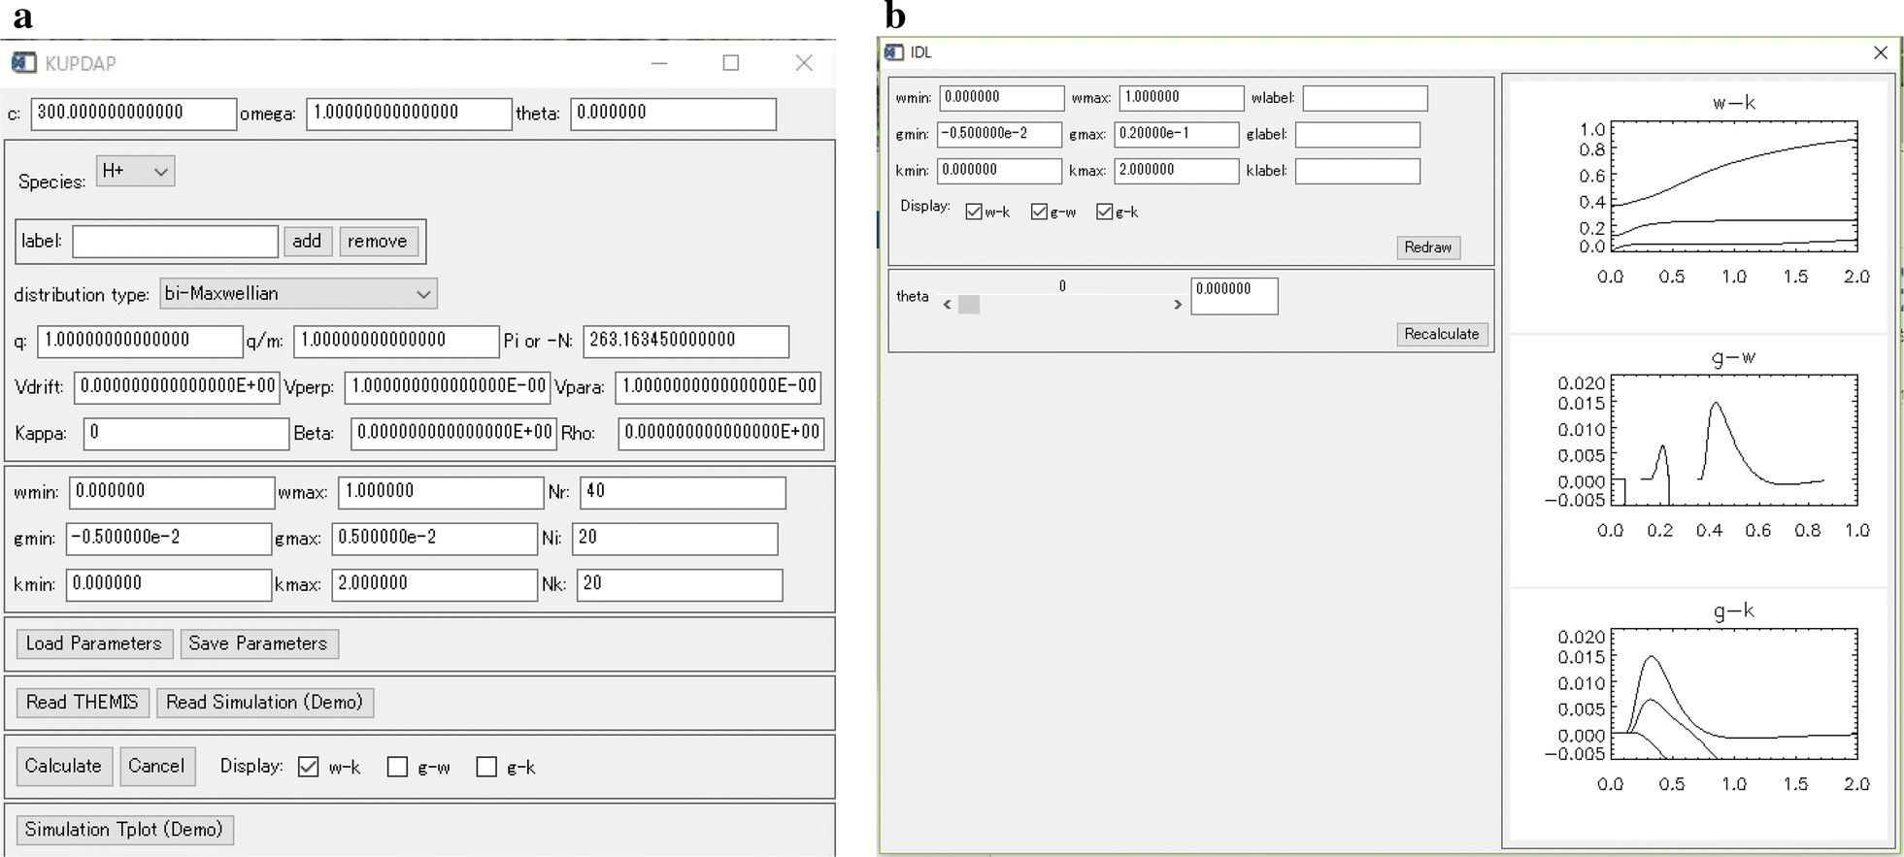Uncheck g-w display in IDL window
The height and width of the screenshot is (857, 1904).
1039,212
